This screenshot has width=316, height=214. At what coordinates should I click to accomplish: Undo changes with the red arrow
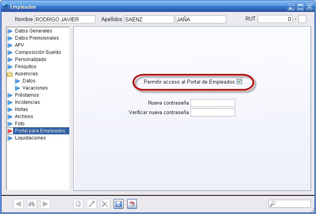(132, 204)
